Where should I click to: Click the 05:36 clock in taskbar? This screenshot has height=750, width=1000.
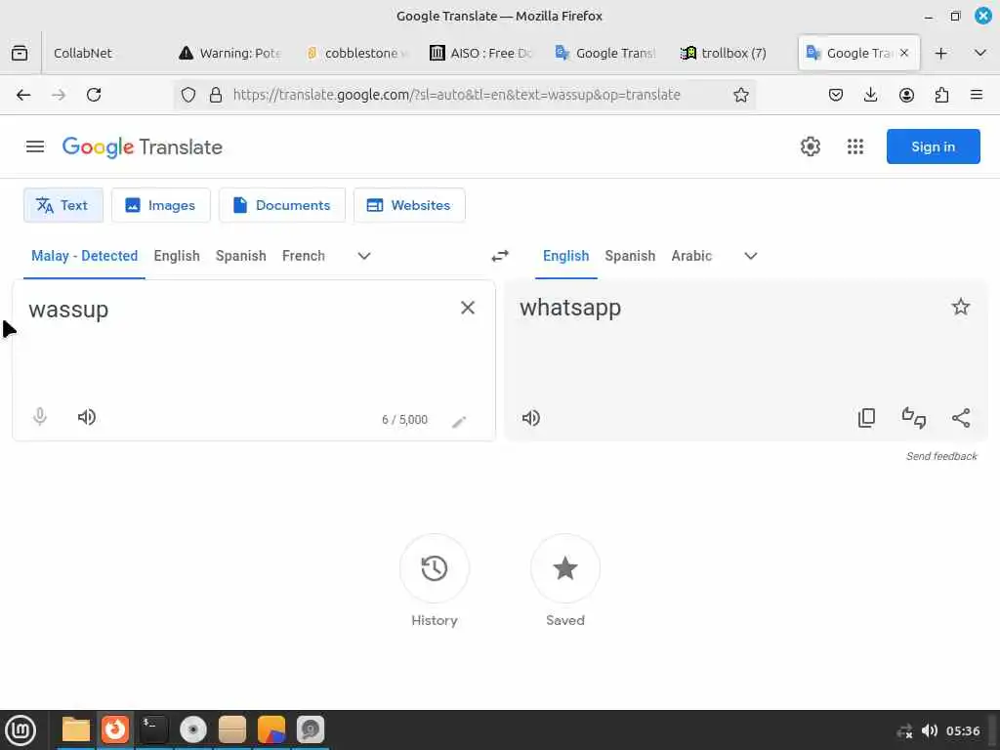tap(963, 730)
